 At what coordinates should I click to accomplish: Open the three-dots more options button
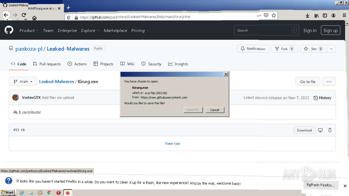[329, 81]
